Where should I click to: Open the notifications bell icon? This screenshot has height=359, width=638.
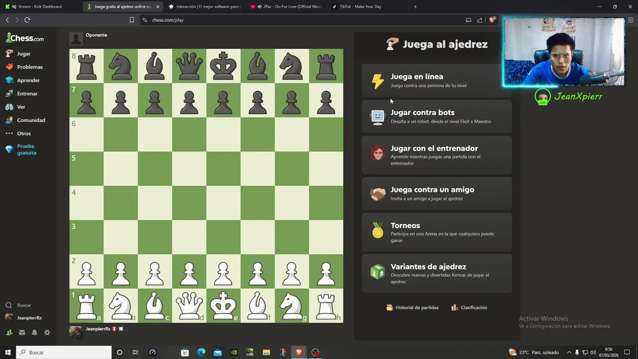pos(34,333)
